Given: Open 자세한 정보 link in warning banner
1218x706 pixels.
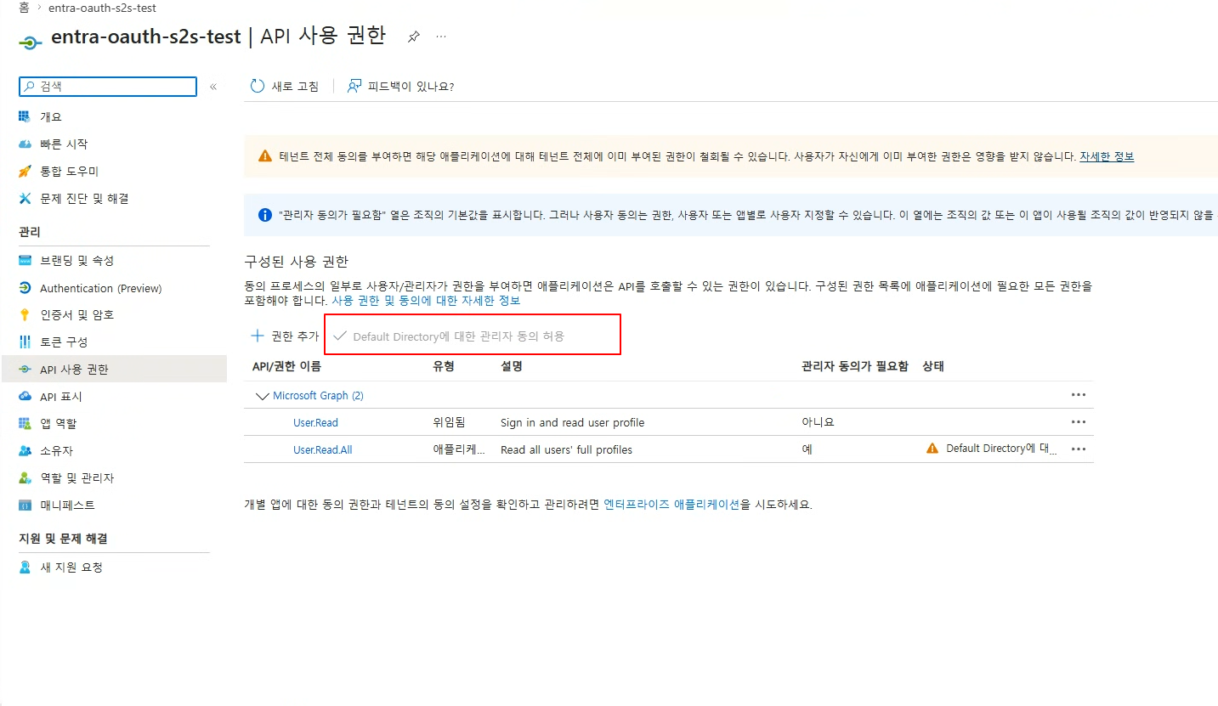Looking at the screenshot, I should pyautogui.click(x=1107, y=156).
